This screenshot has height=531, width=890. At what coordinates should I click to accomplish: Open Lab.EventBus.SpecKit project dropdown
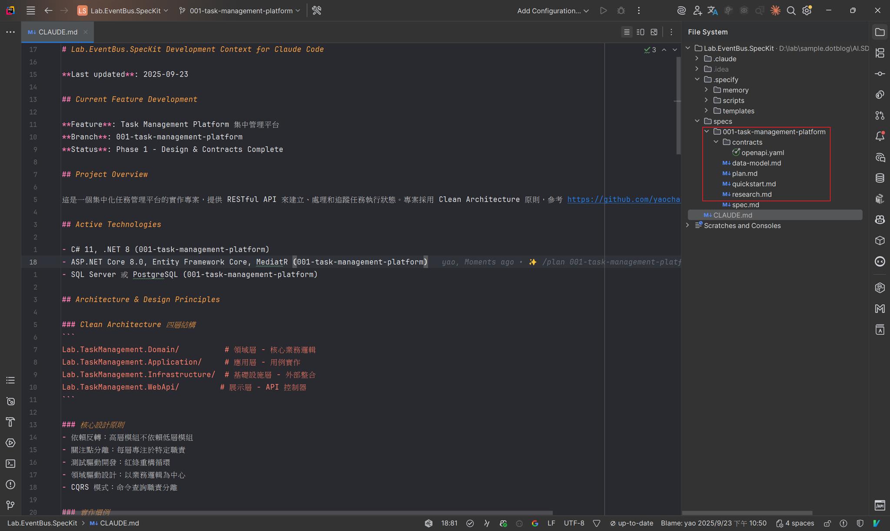pos(123,10)
